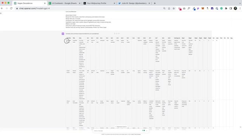Close the Midjourney Profile tab
The width and height of the screenshot is (242, 136).
[x=114, y=3]
